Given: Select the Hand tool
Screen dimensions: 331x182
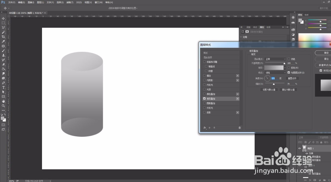Looking at the screenshot, I should 3,101.
